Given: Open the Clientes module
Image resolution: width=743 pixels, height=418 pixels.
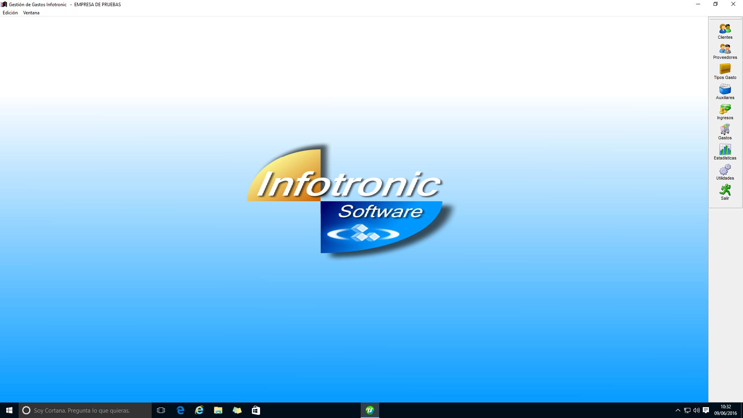Looking at the screenshot, I should (x=725, y=31).
